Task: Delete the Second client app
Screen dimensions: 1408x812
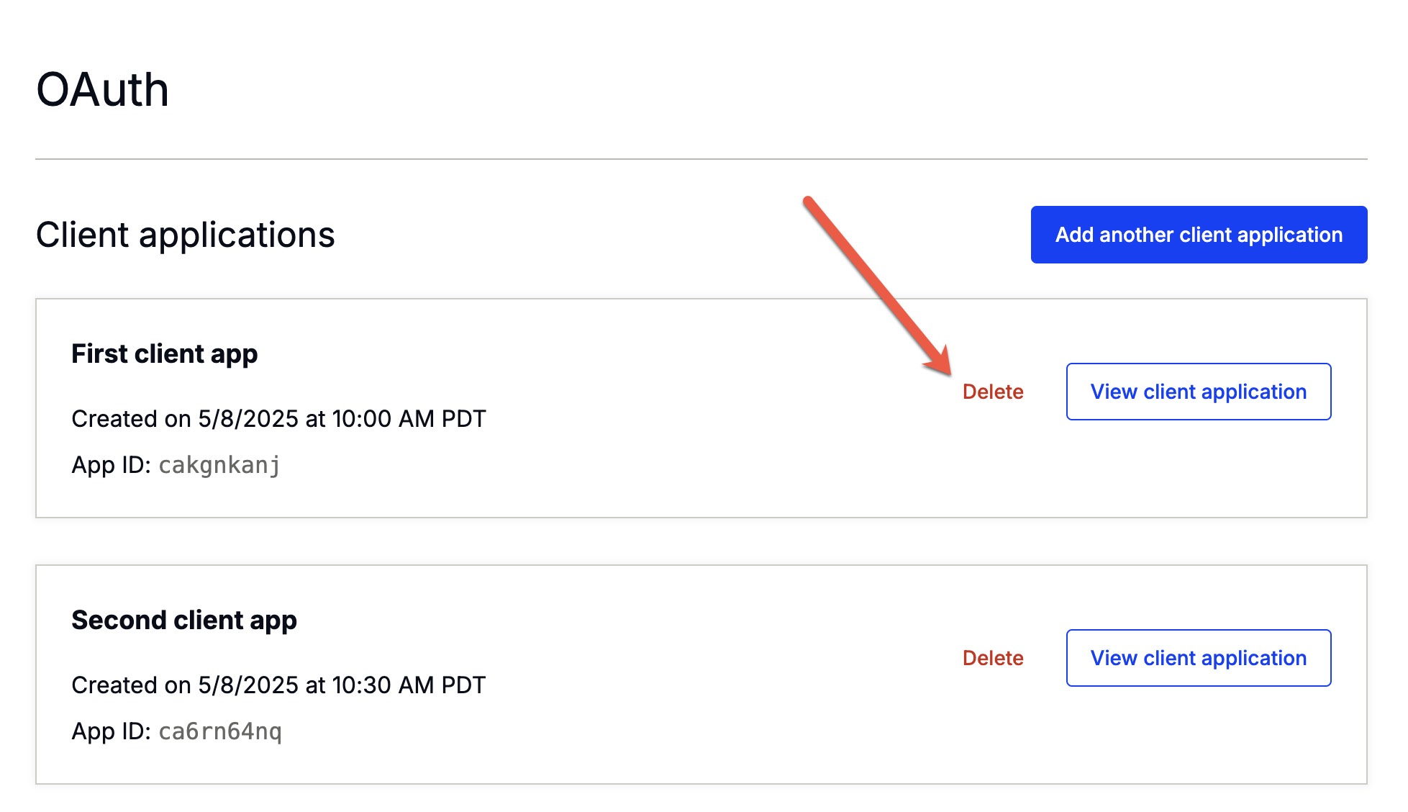Action: pyautogui.click(x=993, y=658)
